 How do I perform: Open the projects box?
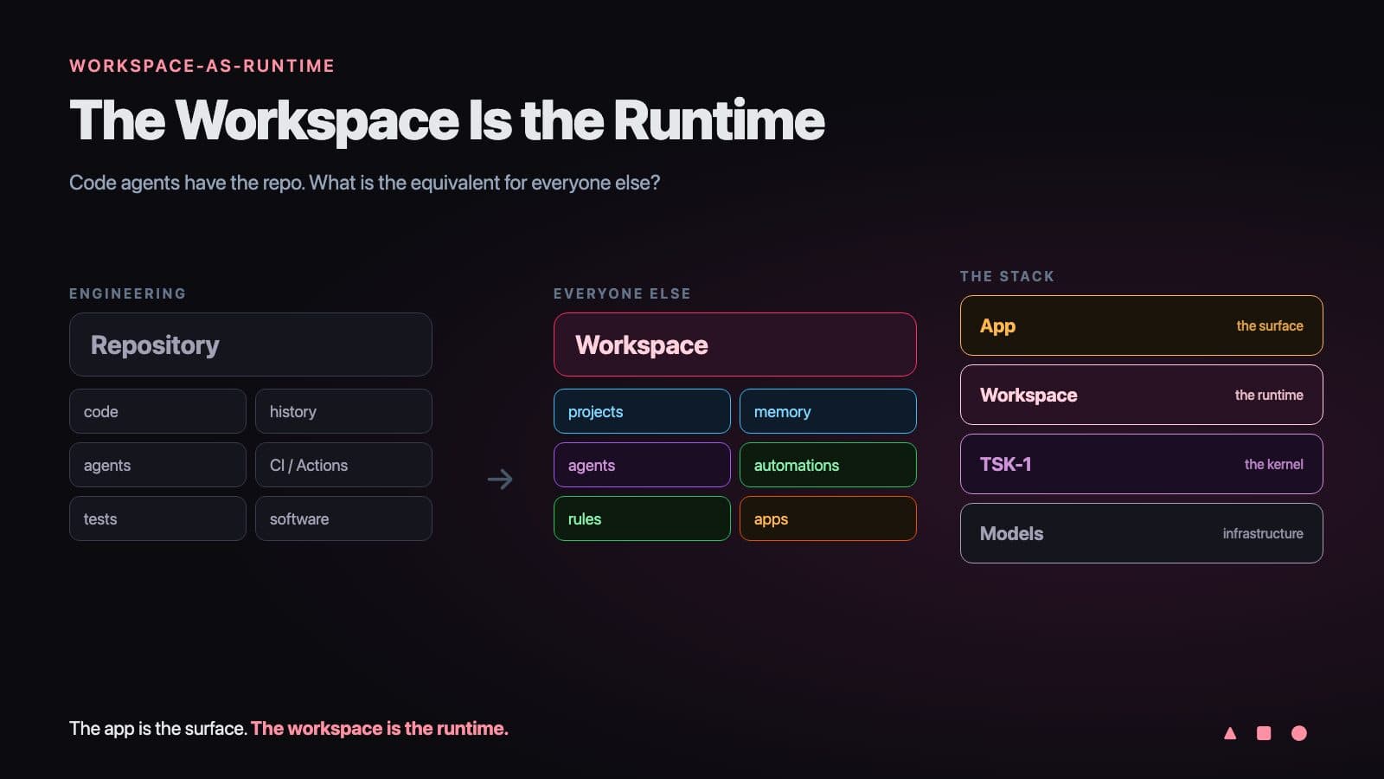(x=642, y=411)
